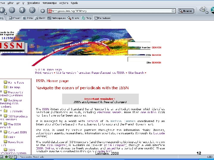Open the Ayuda menu
The image size is (214, 160).
74,3
